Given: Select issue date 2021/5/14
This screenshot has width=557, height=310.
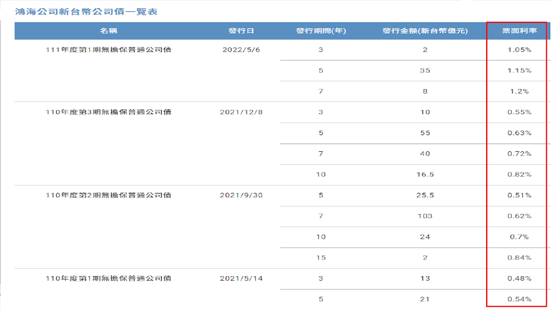Looking at the screenshot, I should (x=241, y=279).
